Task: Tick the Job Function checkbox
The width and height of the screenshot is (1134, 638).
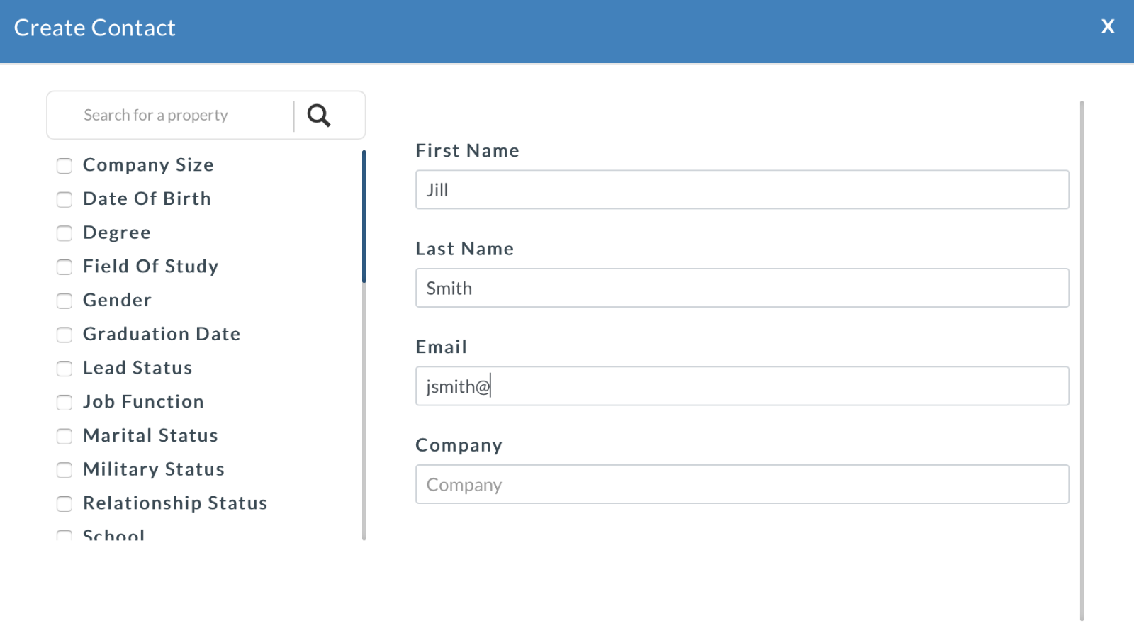Action: pos(64,403)
